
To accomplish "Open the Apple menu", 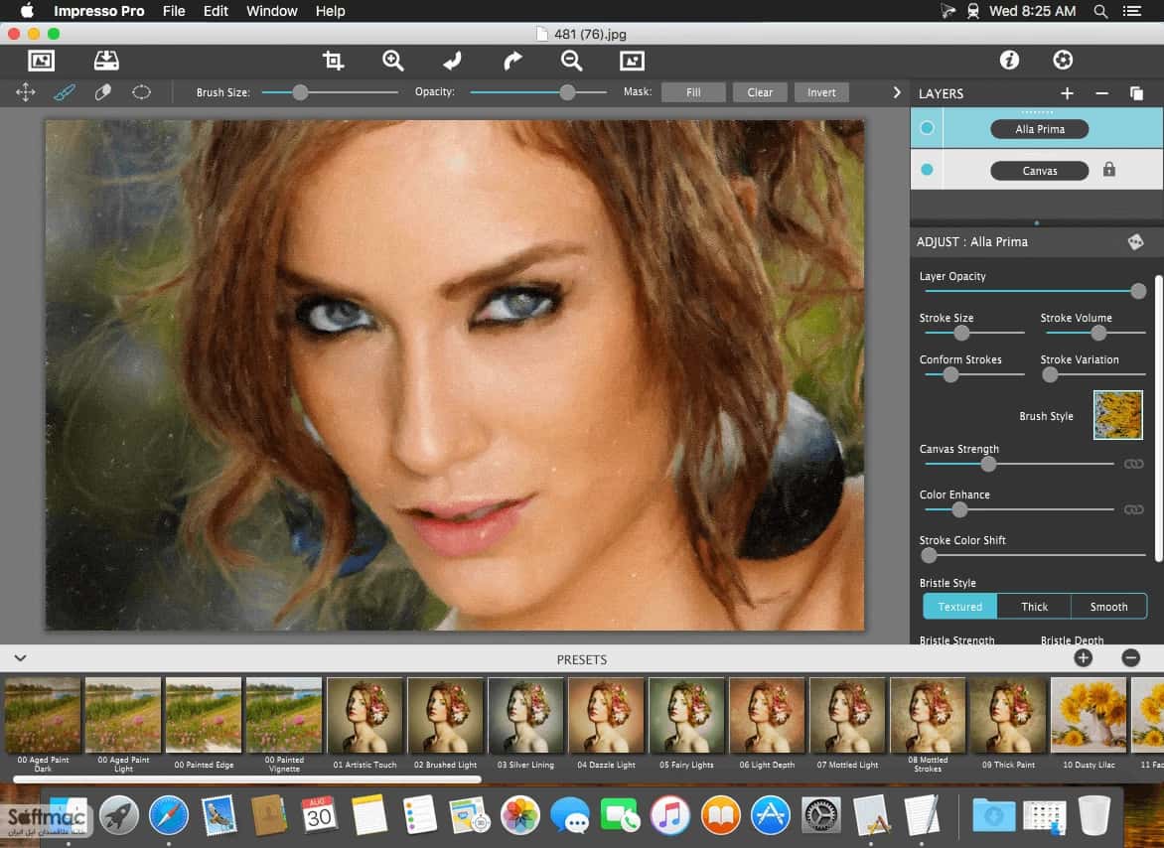I will click(x=27, y=11).
